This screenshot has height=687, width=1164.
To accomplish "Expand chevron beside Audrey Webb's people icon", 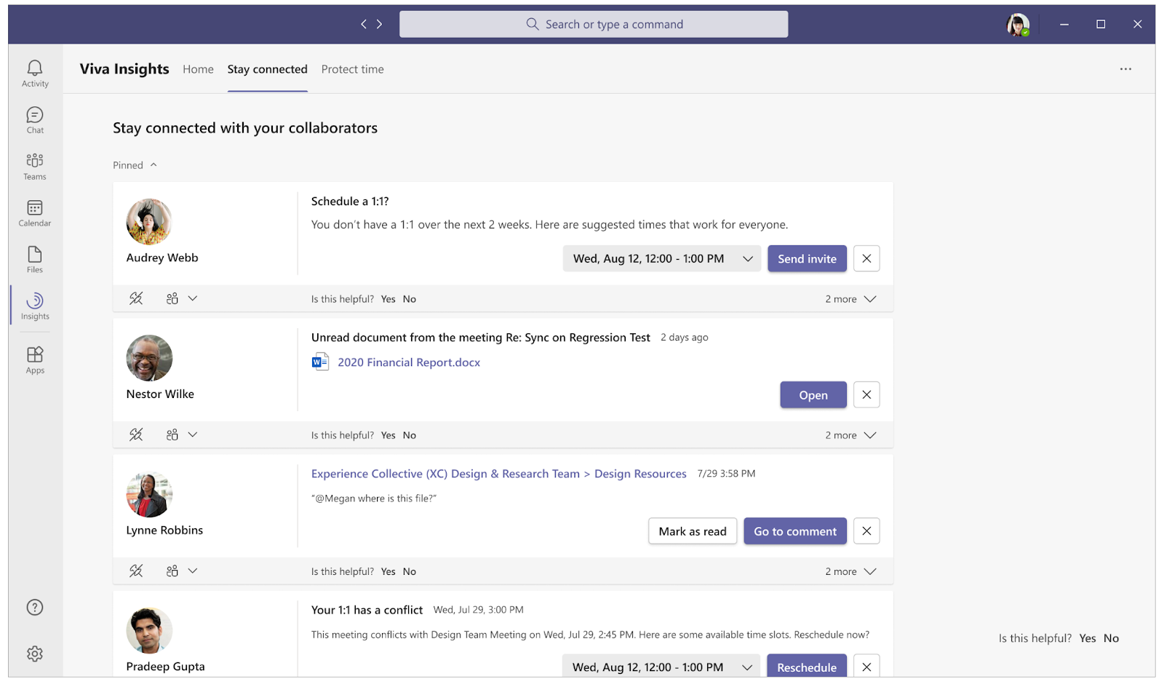I will [193, 298].
